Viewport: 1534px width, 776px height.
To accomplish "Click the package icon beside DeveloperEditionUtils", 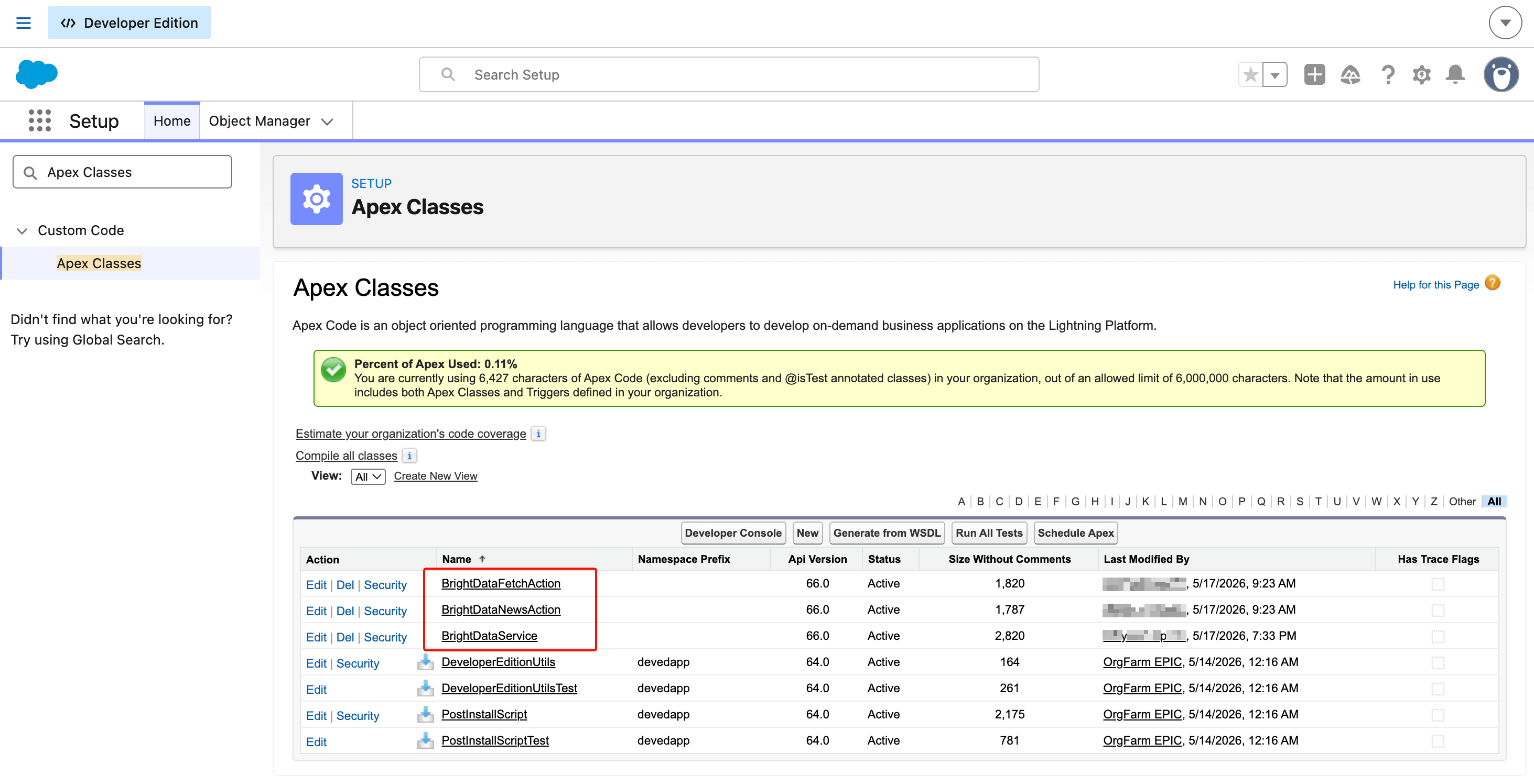I will (425, 661).
